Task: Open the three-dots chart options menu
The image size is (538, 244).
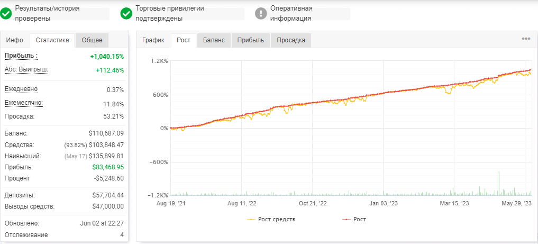Action: [x=526, y=39]
